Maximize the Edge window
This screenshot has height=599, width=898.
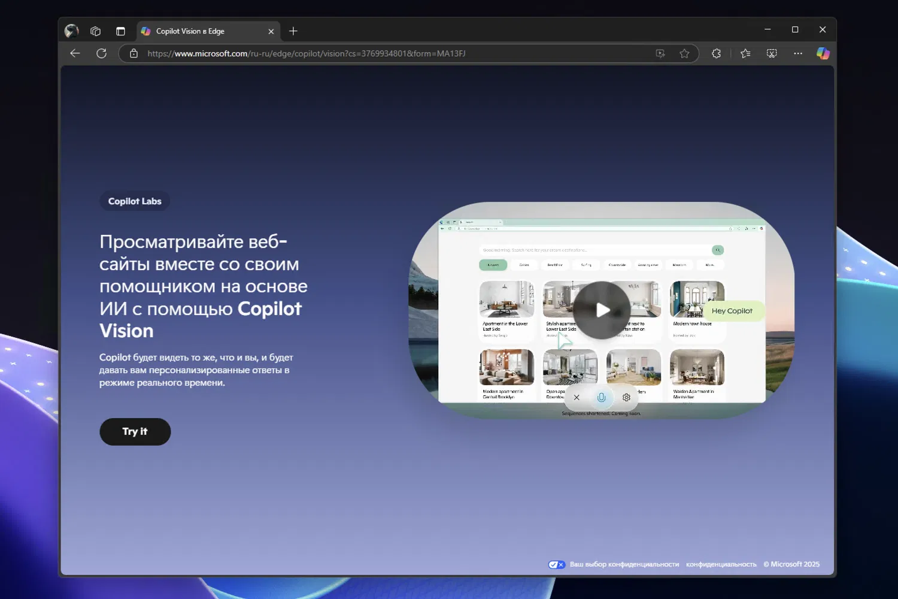(x=795, y=29)
